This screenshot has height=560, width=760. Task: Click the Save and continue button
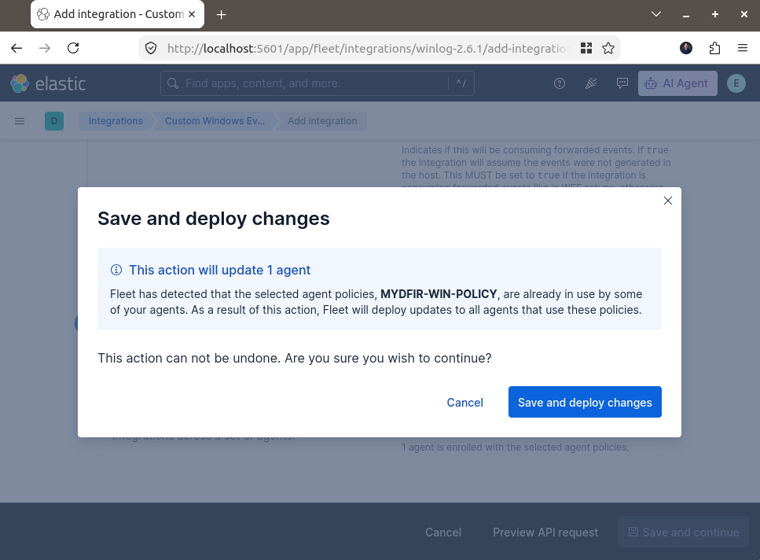(x=684, y=532)
